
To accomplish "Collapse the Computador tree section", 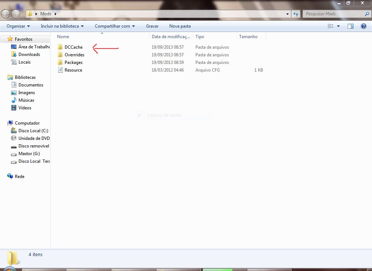I will (x=6, y=123).
